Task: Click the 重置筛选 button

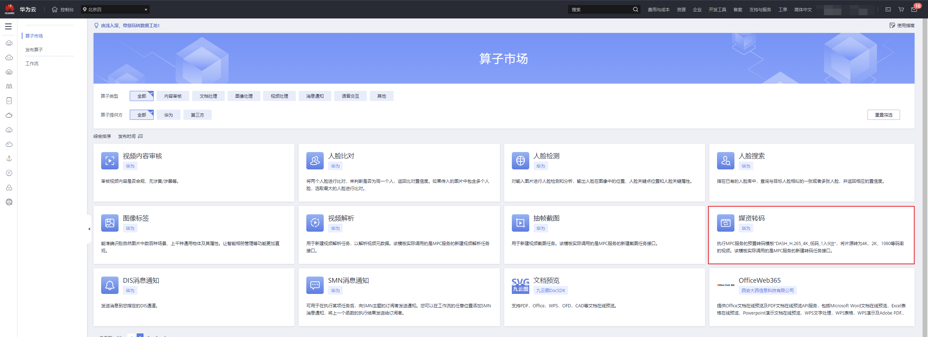Action: (x=883, y=115)
